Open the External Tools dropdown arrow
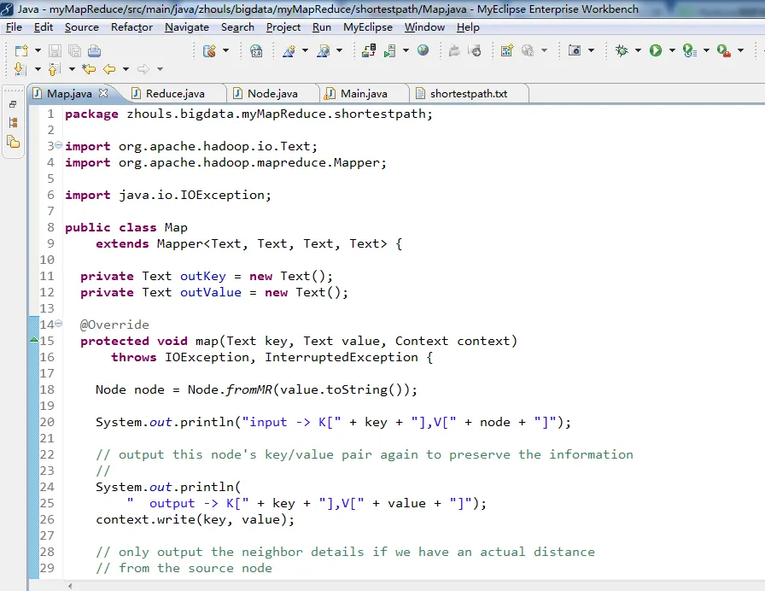Viewport: 765px width, 591px height. click(x=740, y=50)
